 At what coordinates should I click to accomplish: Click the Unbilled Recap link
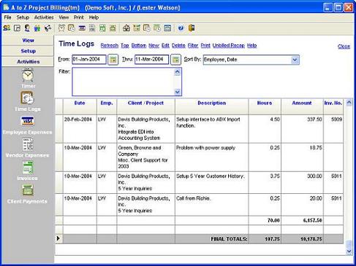tap(228, 46)
